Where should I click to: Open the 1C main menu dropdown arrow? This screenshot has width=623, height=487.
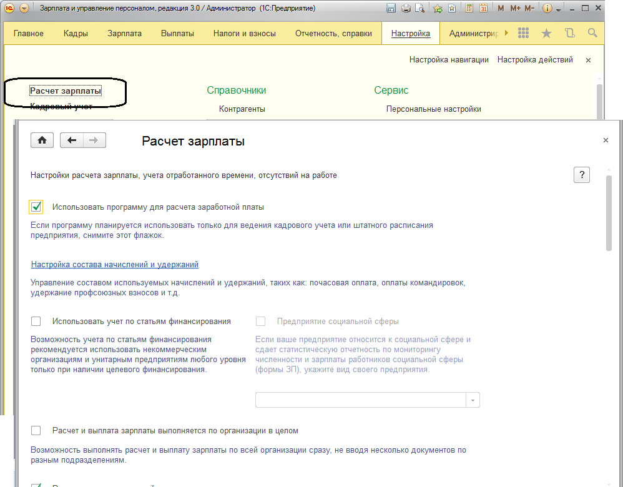(x=24, y=9)
